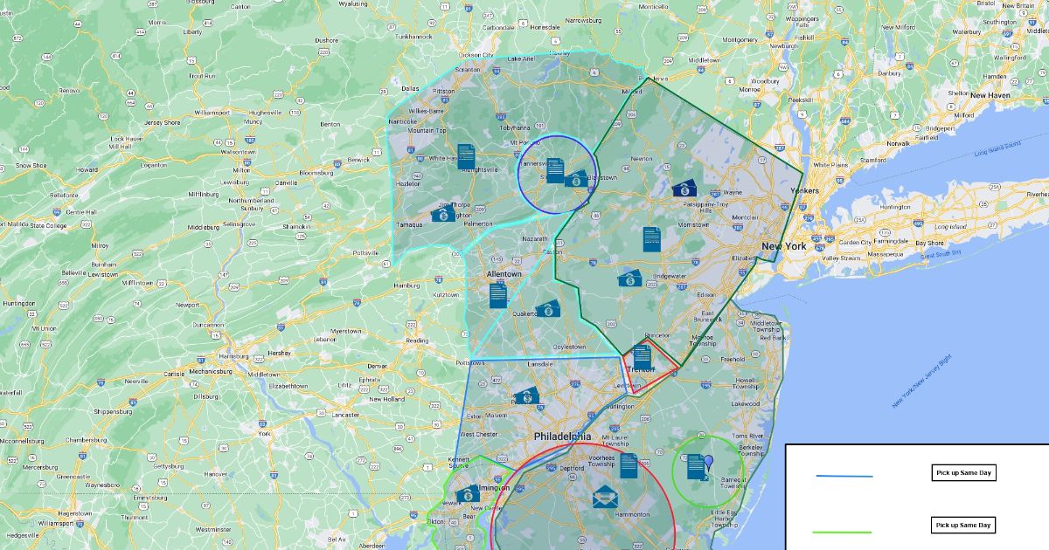Select the money icon at Wilmington
Viewport: 1049px width, 550px height.
coord(468,494)
